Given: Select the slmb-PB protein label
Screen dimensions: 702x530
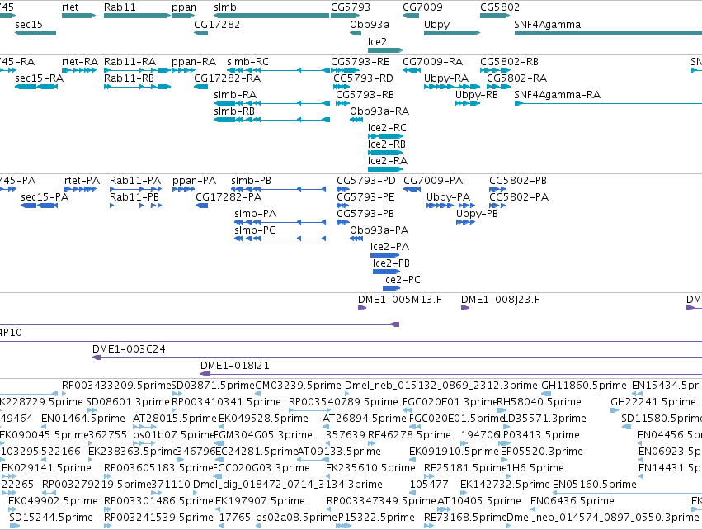Looking at the screenshot, I should tap(251, 181).
